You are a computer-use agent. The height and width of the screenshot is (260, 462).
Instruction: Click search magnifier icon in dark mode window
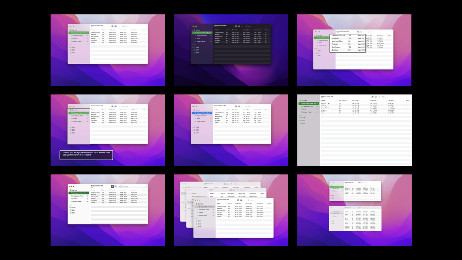click(246, 26)
